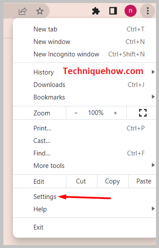Toggle the side panel icon
The height and width of the screenshot is (248, 159).
click(113, 11)
